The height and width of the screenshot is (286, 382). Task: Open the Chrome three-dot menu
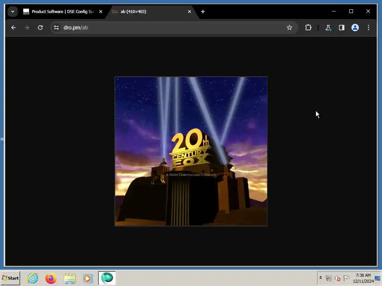368,28
